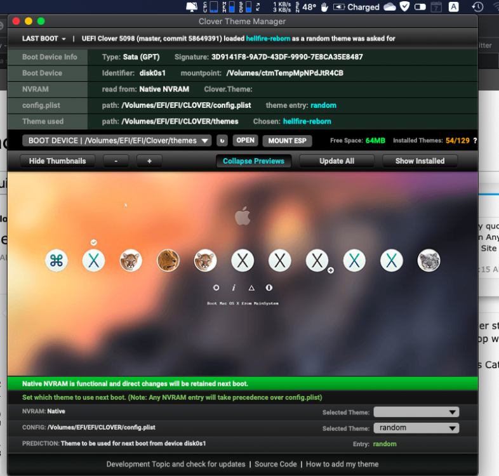This screenshot has width=499, height=476.
Task: Click the CPU usage meter in menu bar
Action: 210,7
